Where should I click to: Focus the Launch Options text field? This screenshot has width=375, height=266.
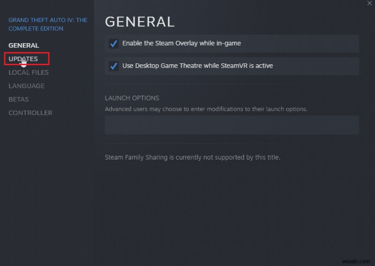coord(232,125)
